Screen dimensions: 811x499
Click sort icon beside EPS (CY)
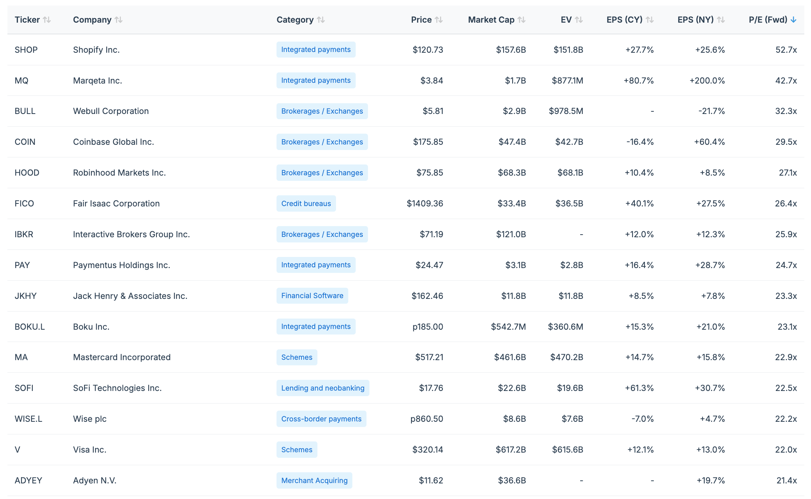click(x=650, y=20)
